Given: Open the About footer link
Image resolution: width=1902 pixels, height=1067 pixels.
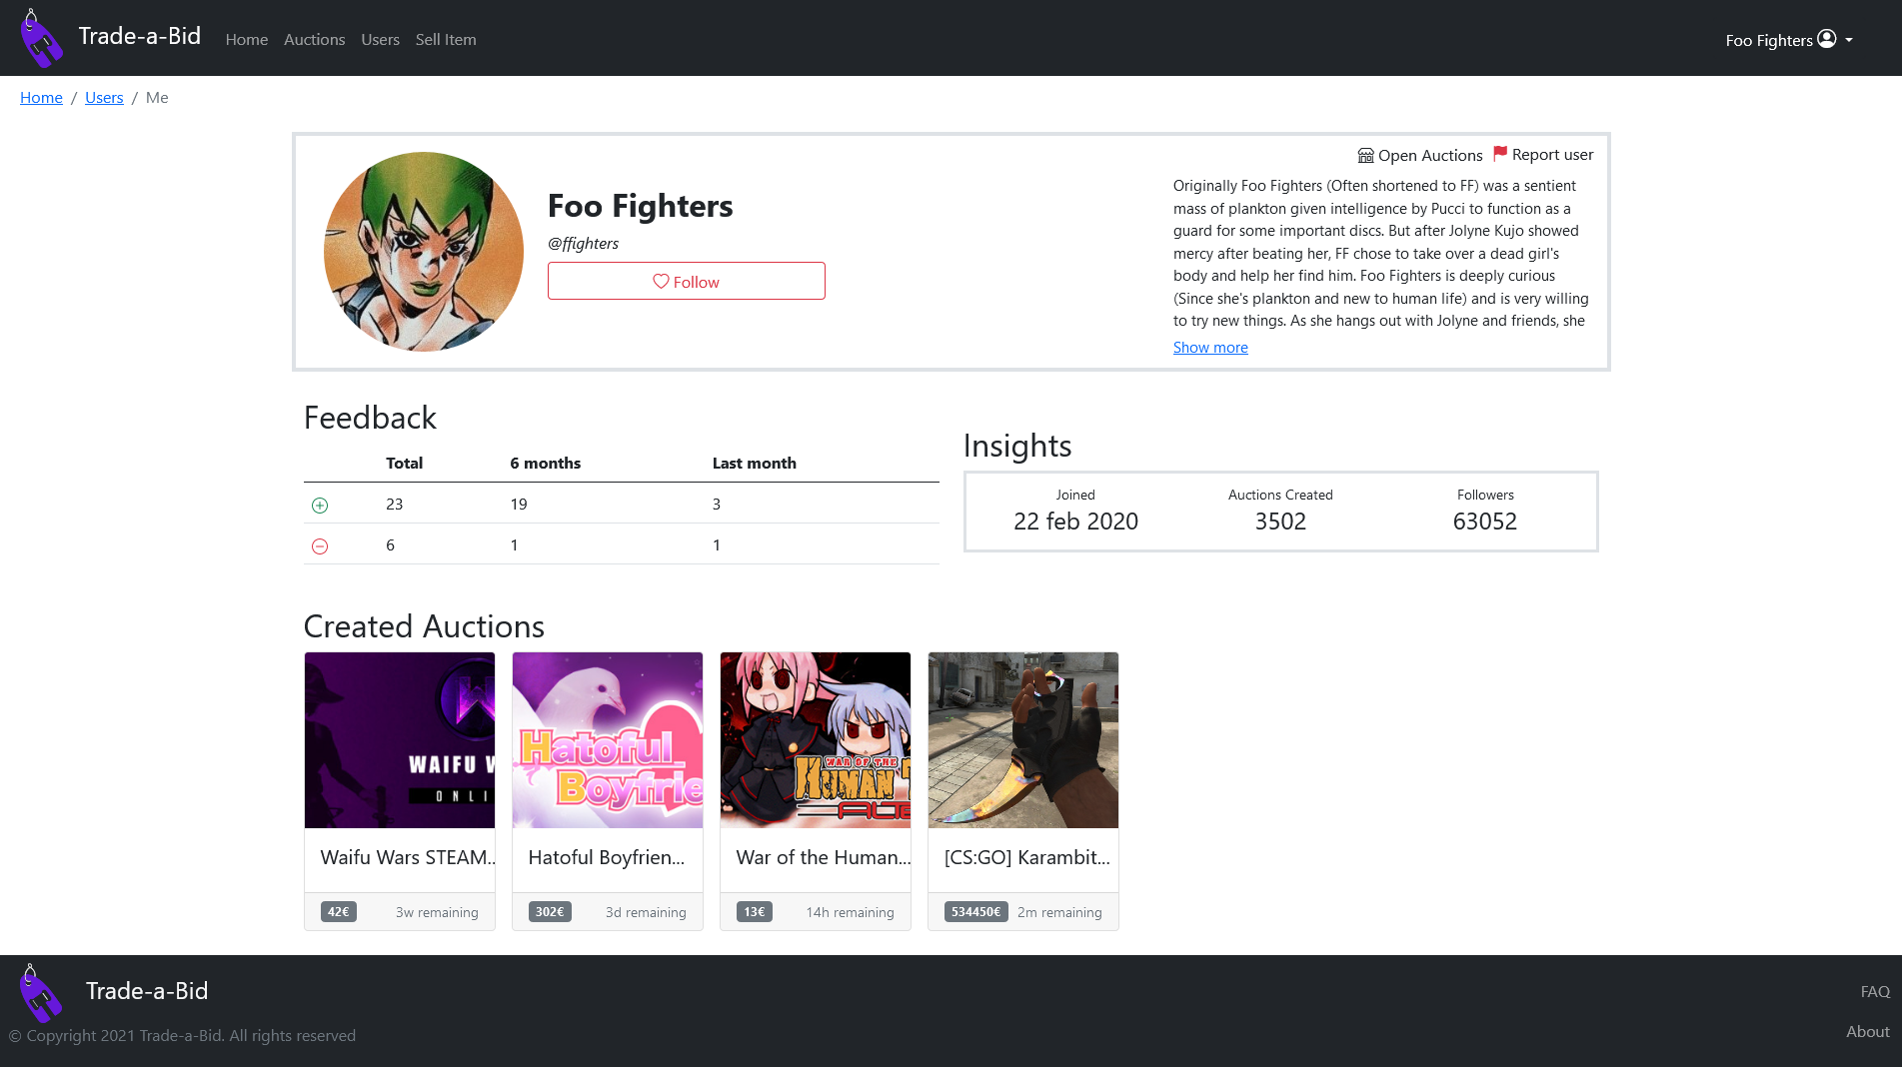Looking at the screenshot, I should coord(1868,1031).
